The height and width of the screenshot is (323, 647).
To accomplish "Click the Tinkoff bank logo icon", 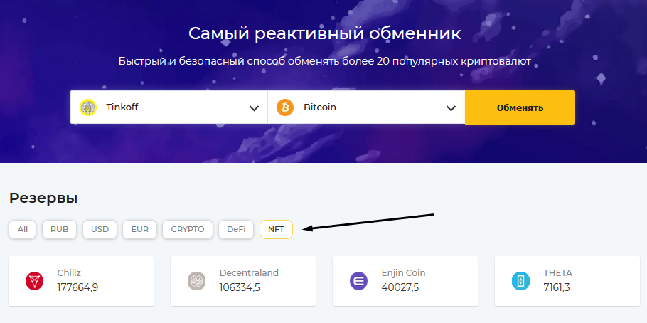I will coord(87,107).
